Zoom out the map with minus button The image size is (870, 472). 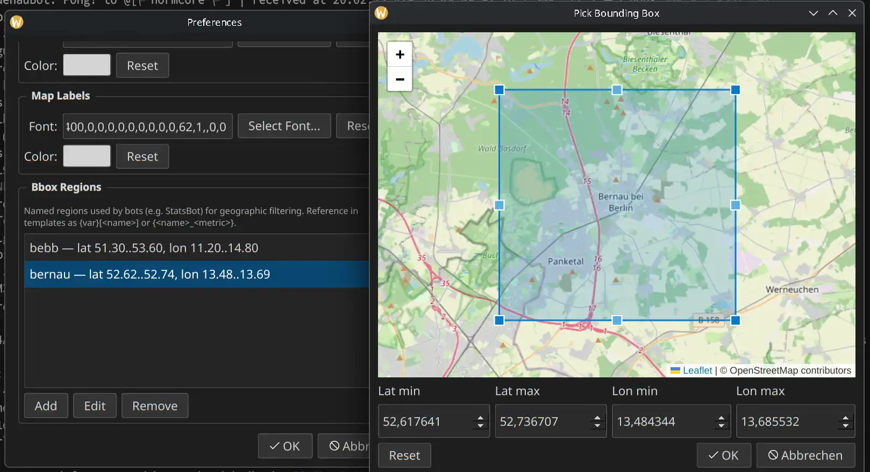400,79
